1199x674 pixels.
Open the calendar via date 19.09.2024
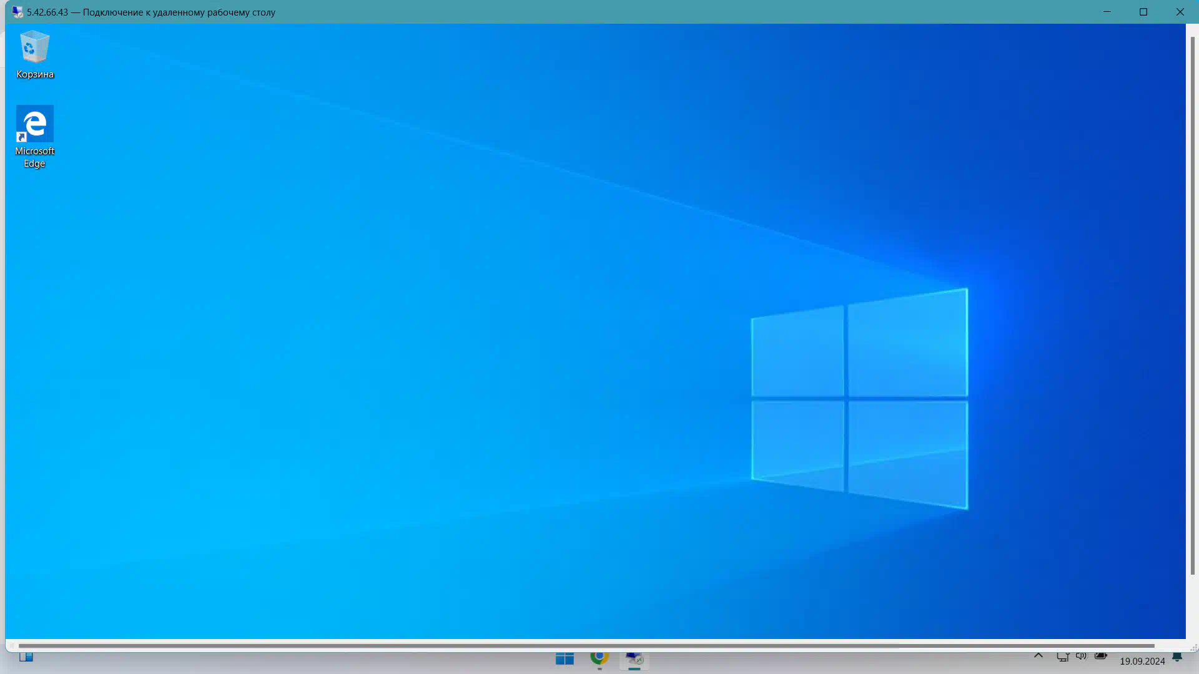click(x=1142, y=661)
